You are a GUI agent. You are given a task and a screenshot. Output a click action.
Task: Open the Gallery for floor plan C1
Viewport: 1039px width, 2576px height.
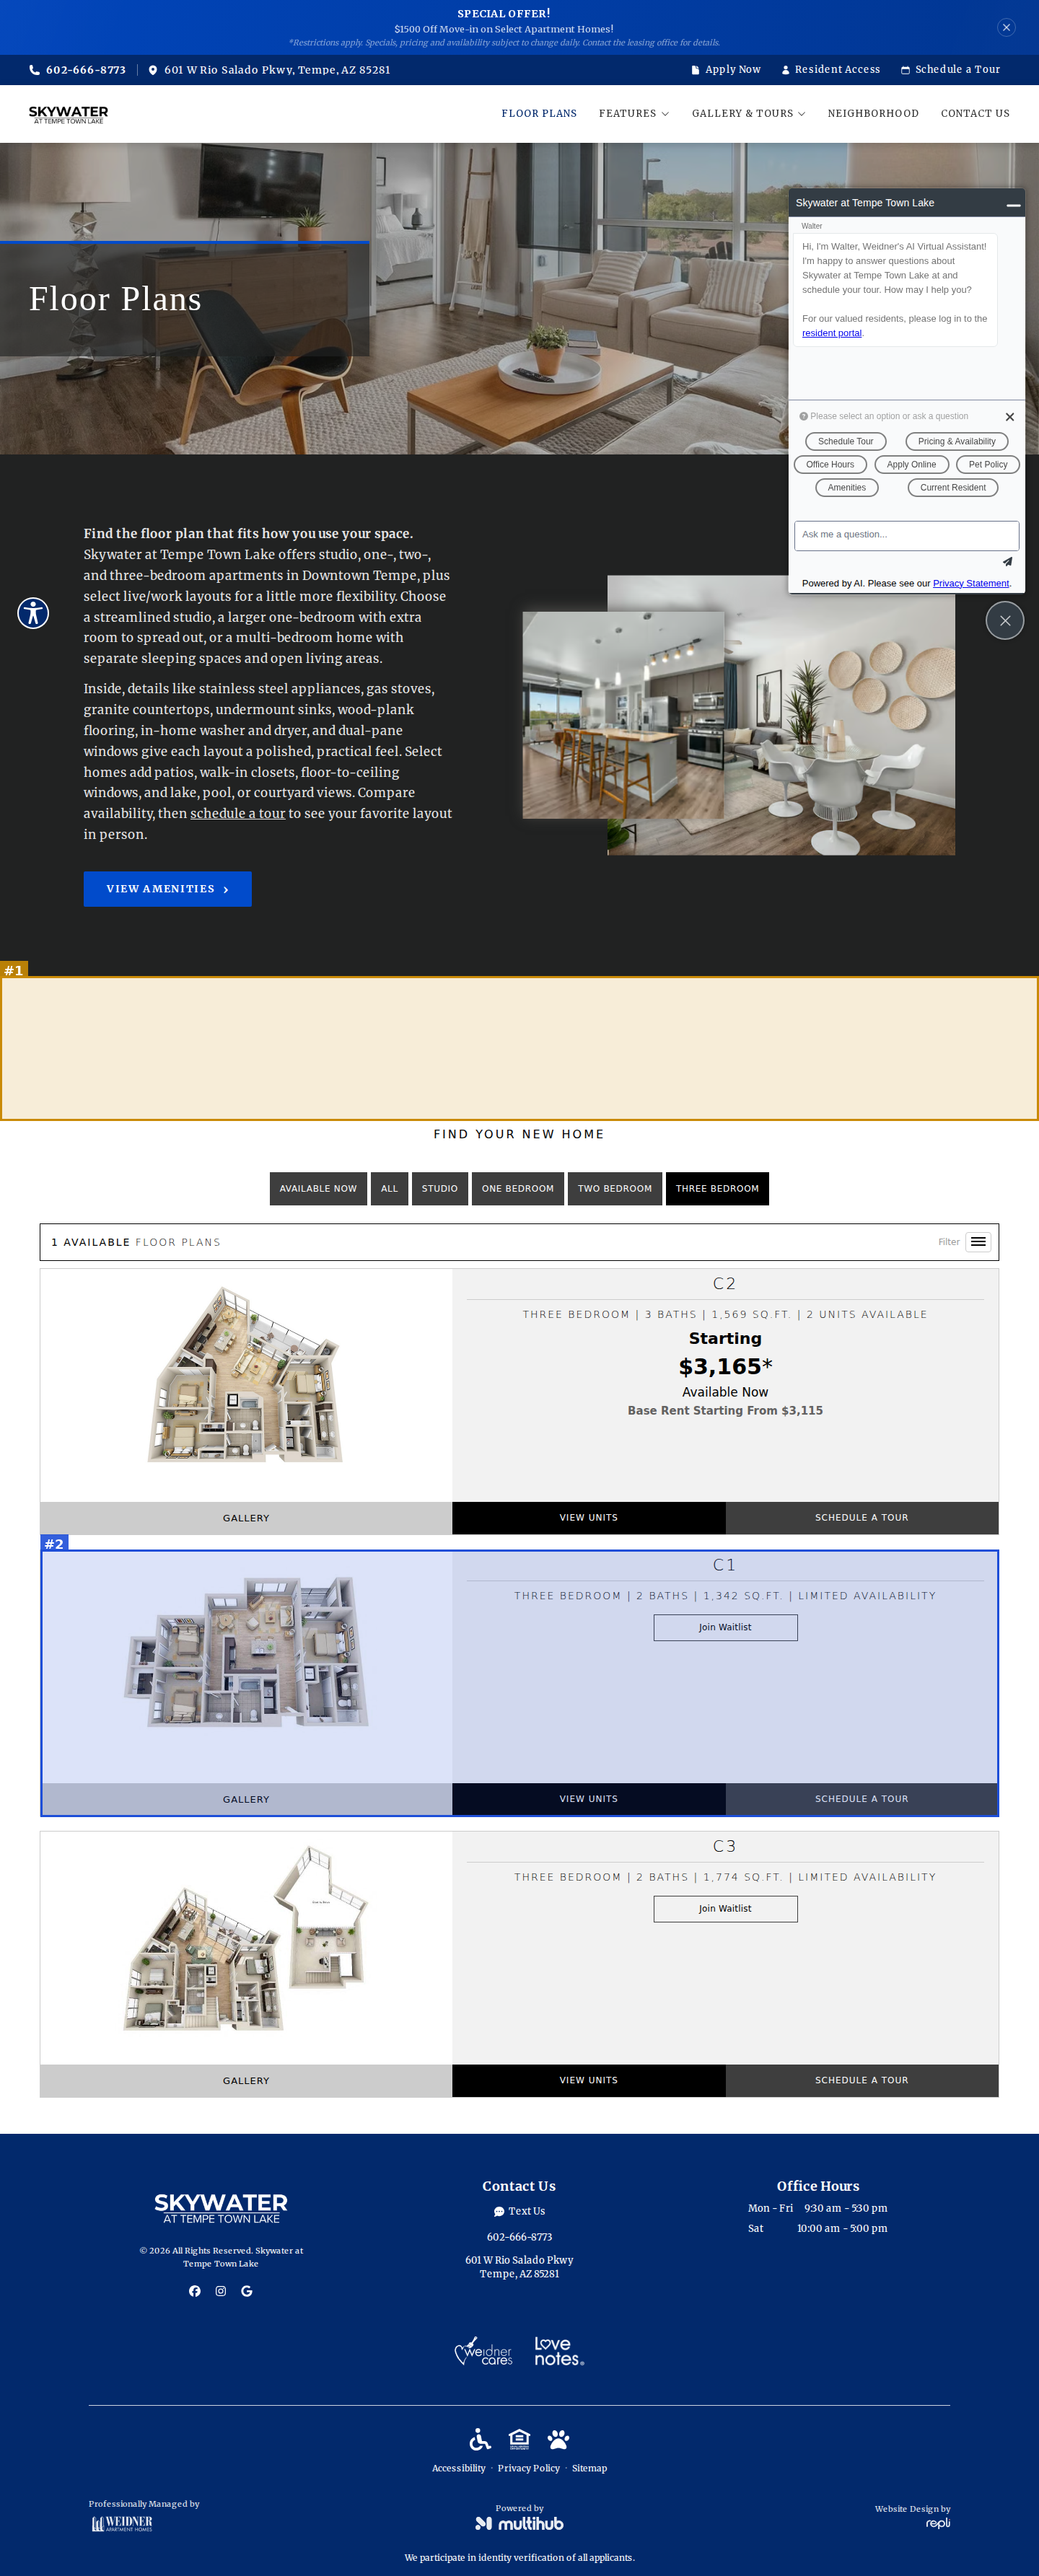click(x=246, y=1799)
